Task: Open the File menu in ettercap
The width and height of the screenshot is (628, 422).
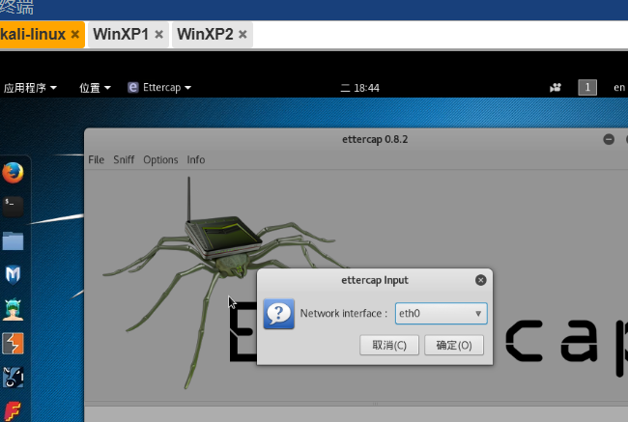Action: [x=96, y=159]
